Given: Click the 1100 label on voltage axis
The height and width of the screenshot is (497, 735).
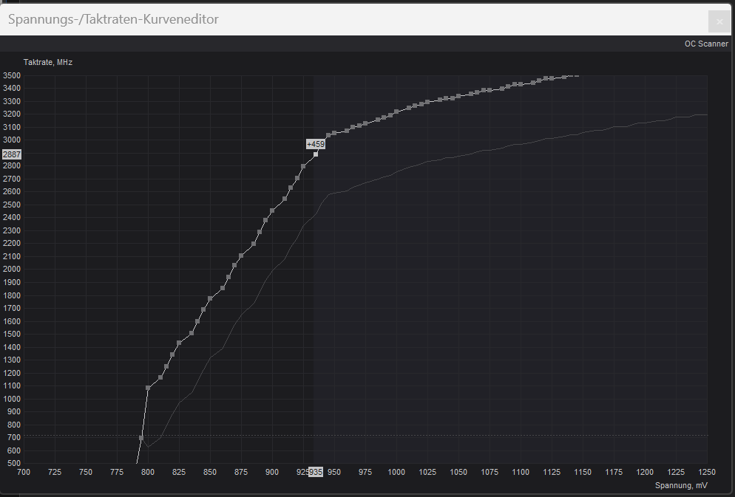Looking at the screenshot, I should tap(521, 472).
